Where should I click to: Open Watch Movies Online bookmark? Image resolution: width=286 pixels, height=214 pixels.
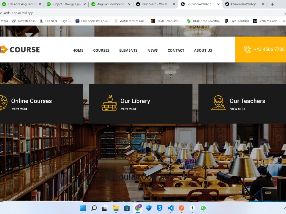131,21
